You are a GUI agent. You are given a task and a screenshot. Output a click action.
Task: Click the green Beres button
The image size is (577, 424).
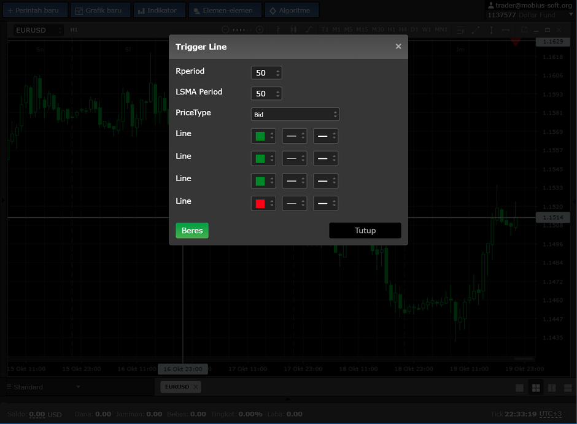(192, 231)
